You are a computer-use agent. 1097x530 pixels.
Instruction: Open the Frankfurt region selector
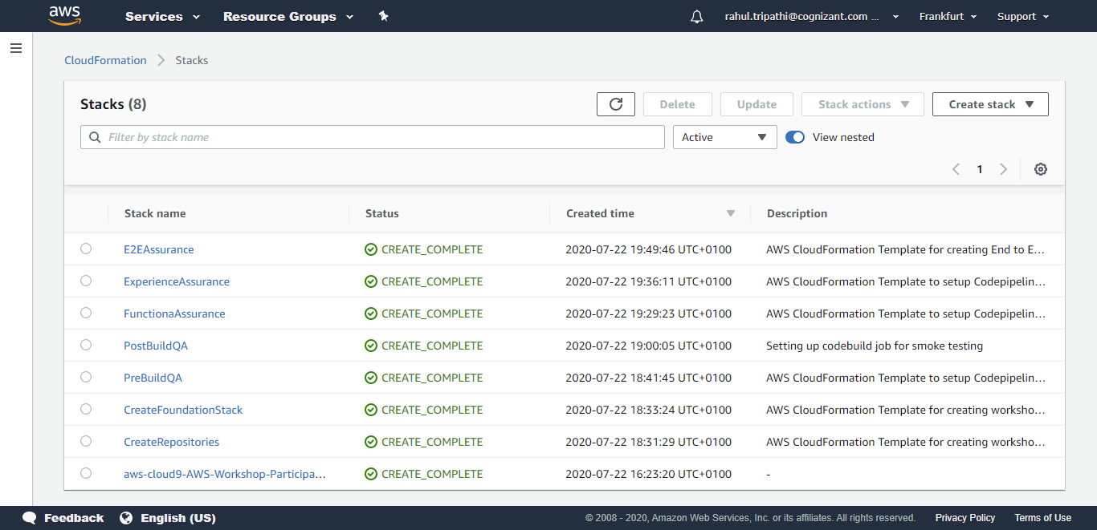(x=948, y=16)
